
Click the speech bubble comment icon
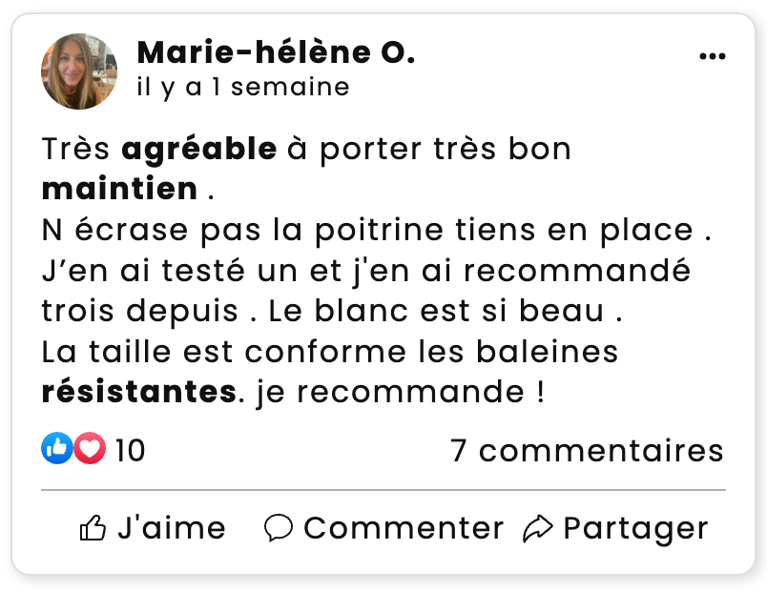coord(278,528)
